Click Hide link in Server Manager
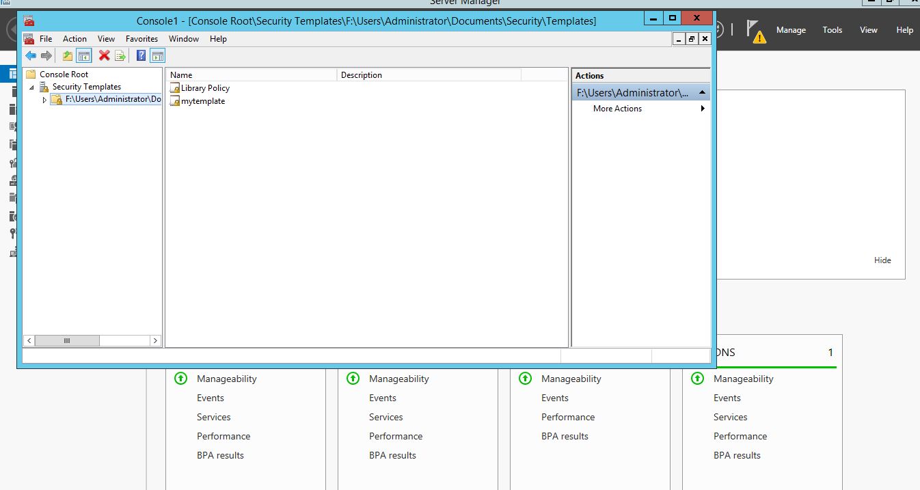The image size is (920, 490). [x=882, y=260]
